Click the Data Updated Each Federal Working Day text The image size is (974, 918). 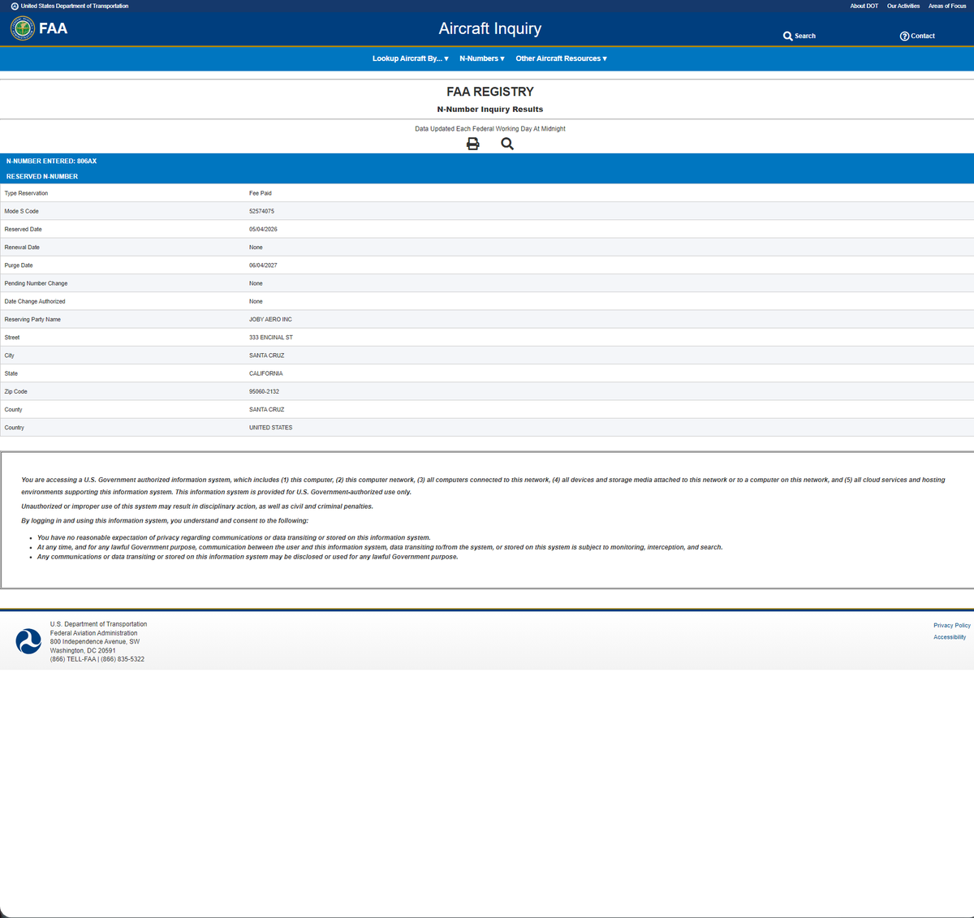[x=490, y=128]
